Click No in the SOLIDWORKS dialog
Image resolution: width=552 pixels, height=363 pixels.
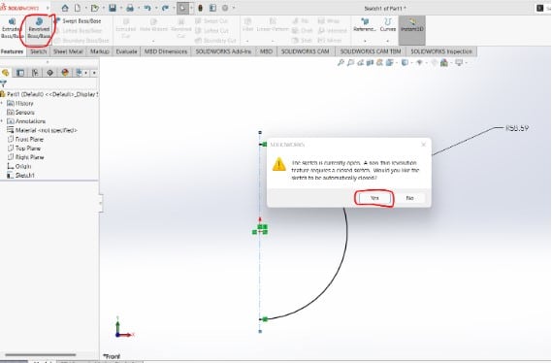[x=409, y=198]
